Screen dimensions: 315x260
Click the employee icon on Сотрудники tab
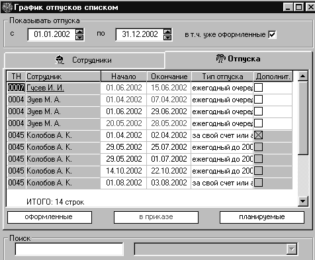[x=60, y=60]
